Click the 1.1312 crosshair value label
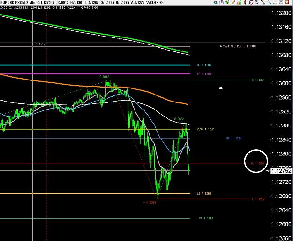The height and width of the screenshot is (241, 293). point(40,44)
